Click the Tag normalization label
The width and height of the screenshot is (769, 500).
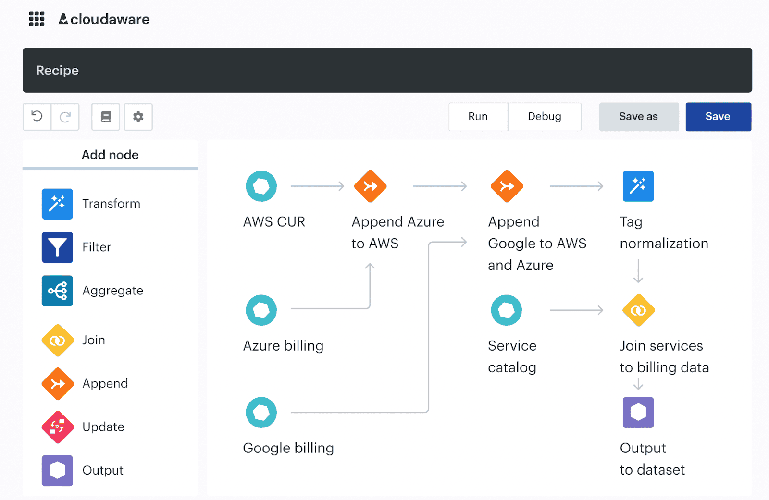coord(664,232)
